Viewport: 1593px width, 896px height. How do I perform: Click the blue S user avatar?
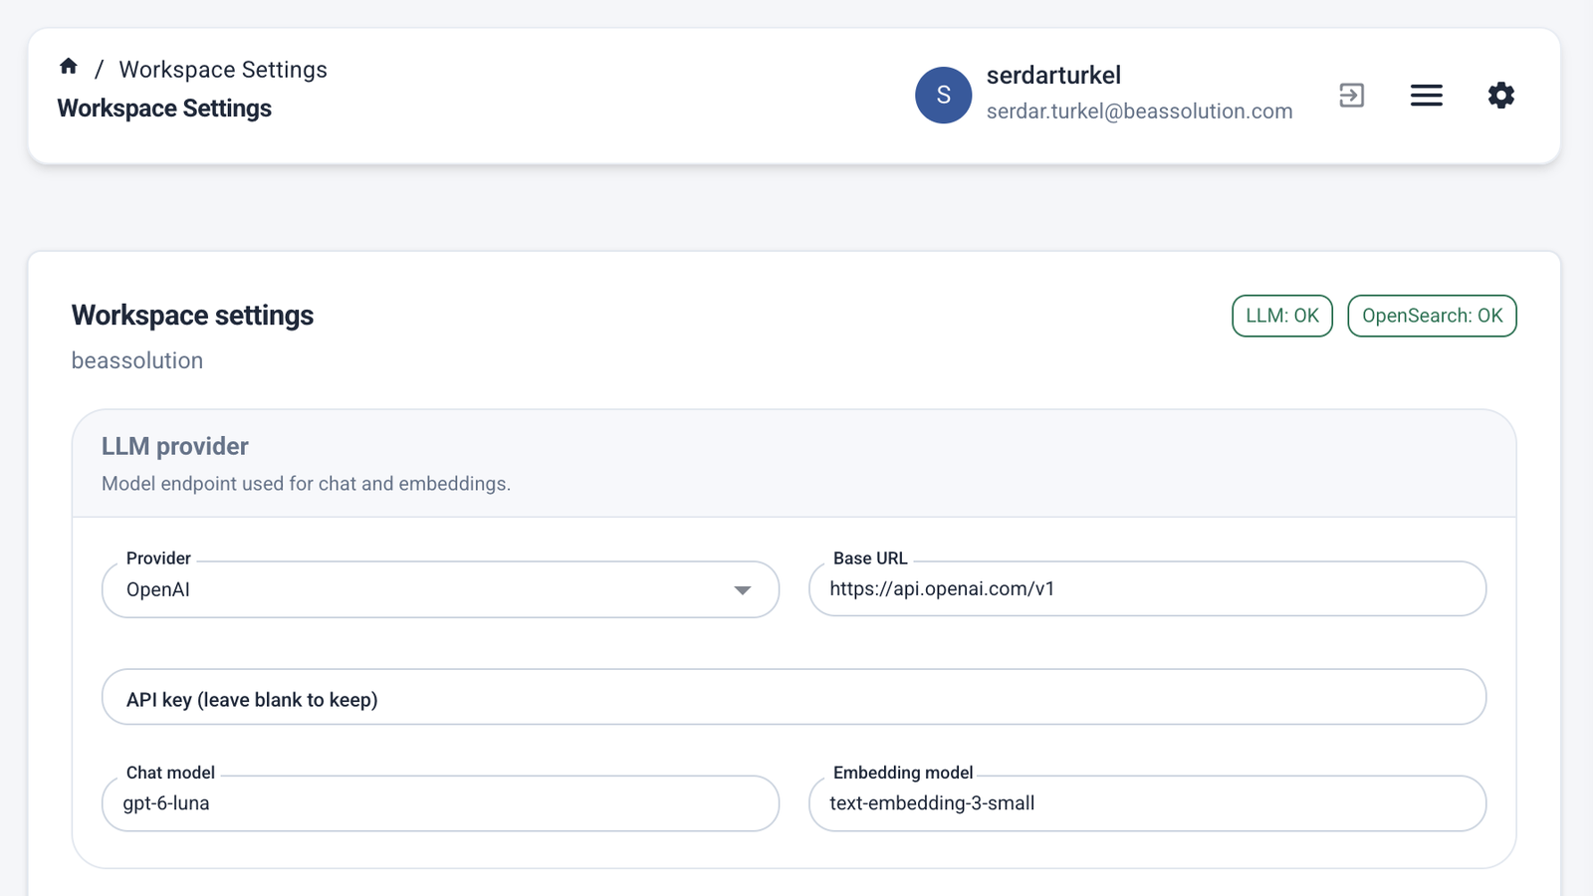point(943,96)
